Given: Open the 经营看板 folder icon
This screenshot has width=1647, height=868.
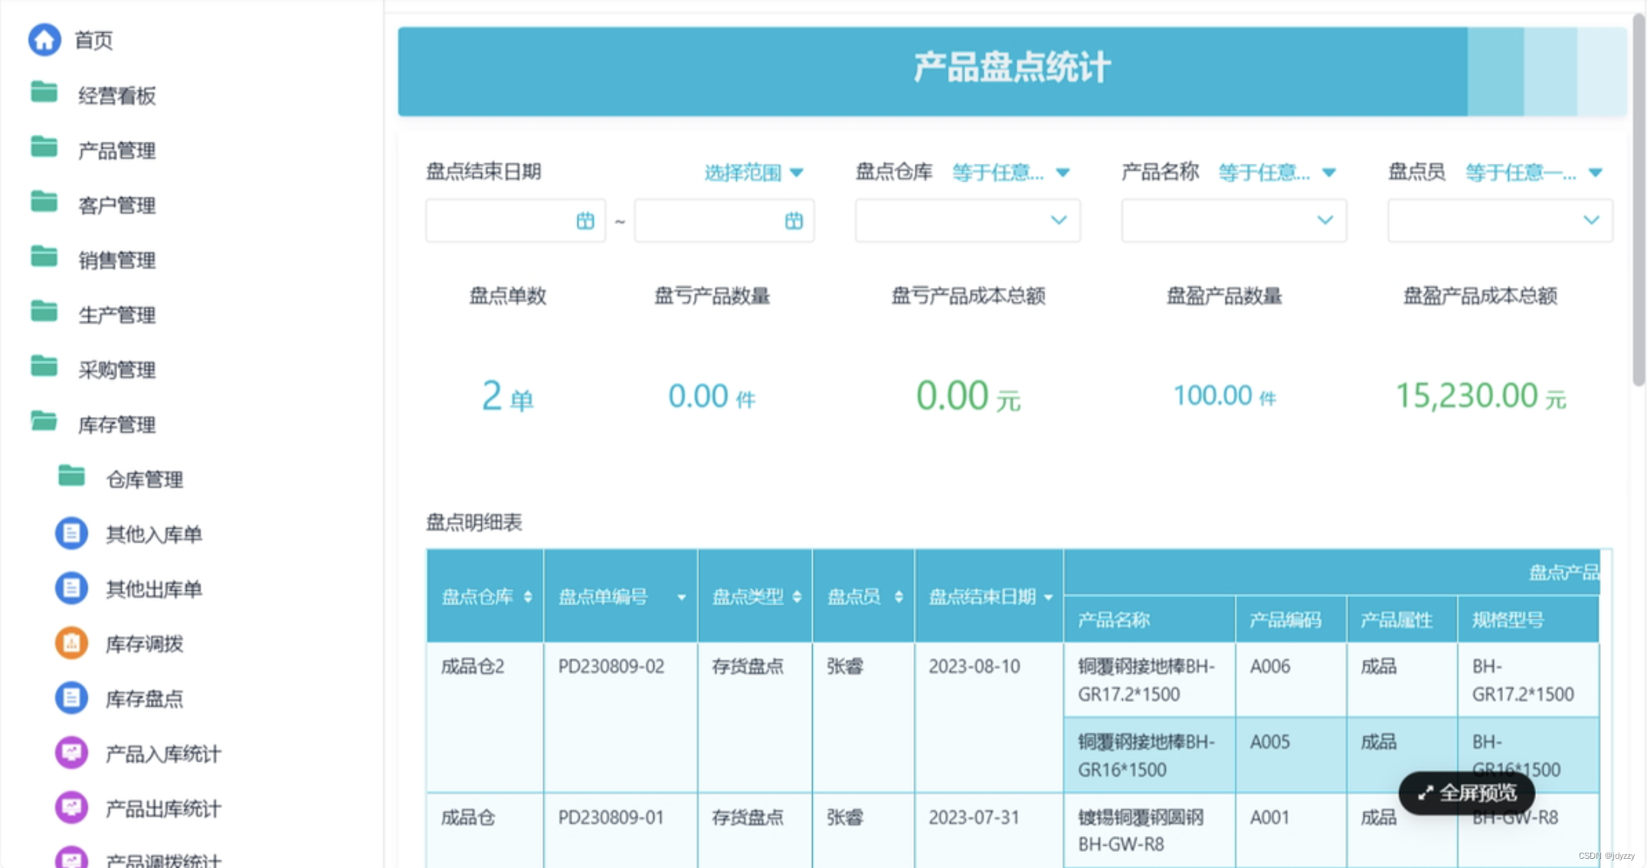Looking at the screenshot, I should point(44,93).
